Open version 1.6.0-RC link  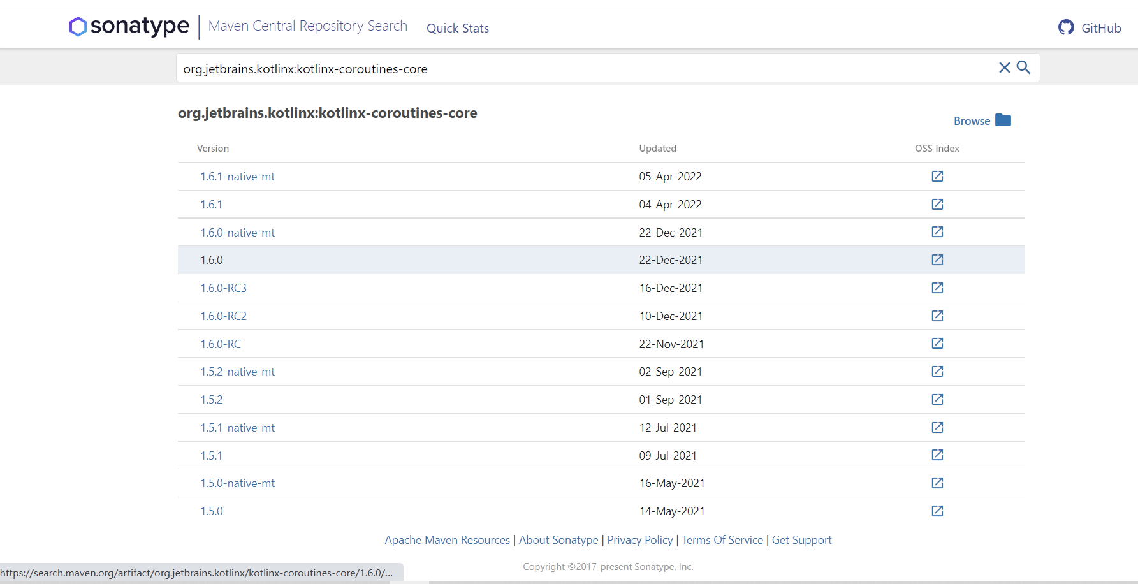coord(221,344)
